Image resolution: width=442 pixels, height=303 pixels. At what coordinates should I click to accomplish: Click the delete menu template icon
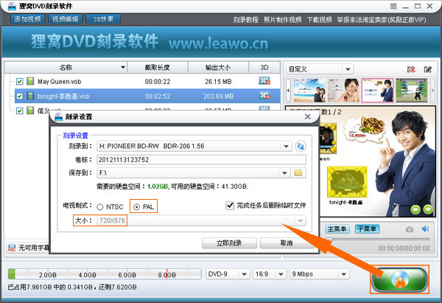(x=411, y=69)
